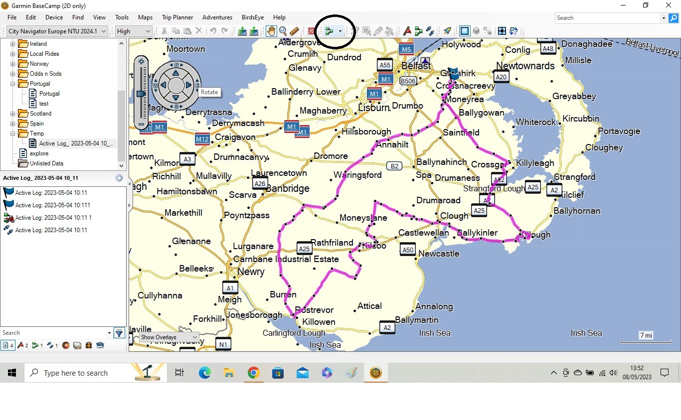Select the explore list item
The image size is (681, 420).
39,153
